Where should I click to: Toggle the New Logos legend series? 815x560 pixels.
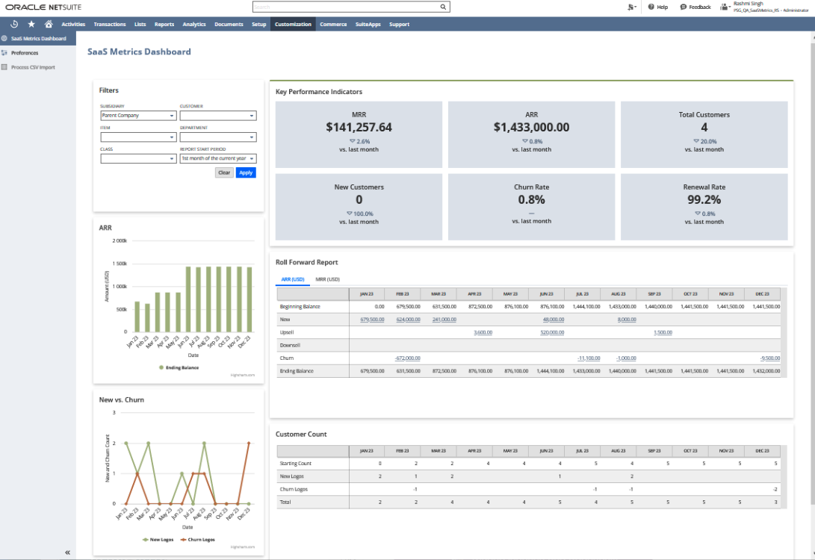(158, 540)
